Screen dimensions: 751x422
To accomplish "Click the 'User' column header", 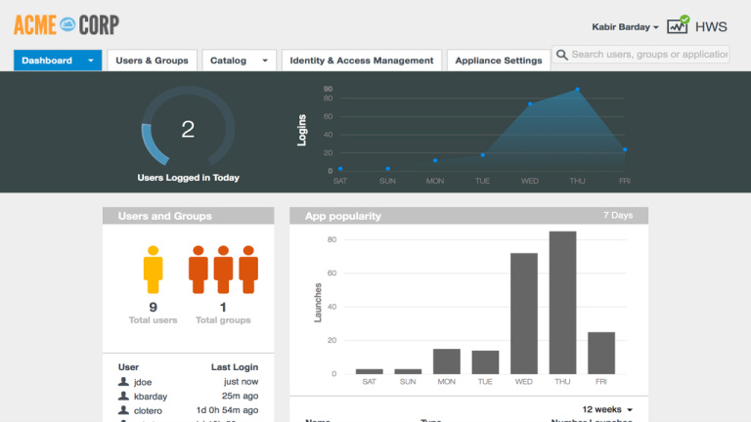I will [128, 367].
